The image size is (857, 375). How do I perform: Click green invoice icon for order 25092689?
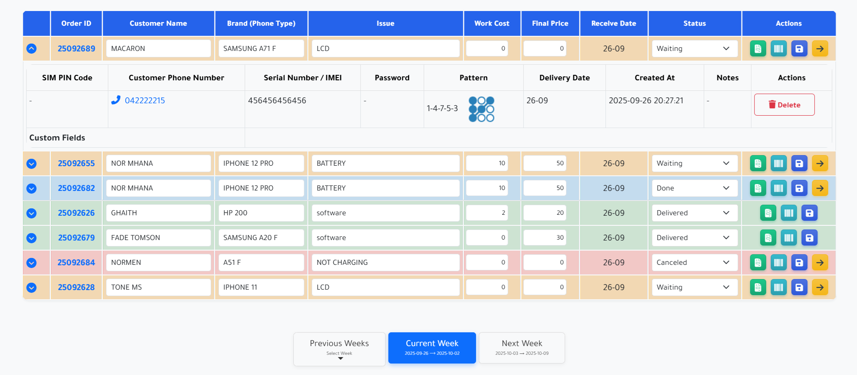coord(757,49)
